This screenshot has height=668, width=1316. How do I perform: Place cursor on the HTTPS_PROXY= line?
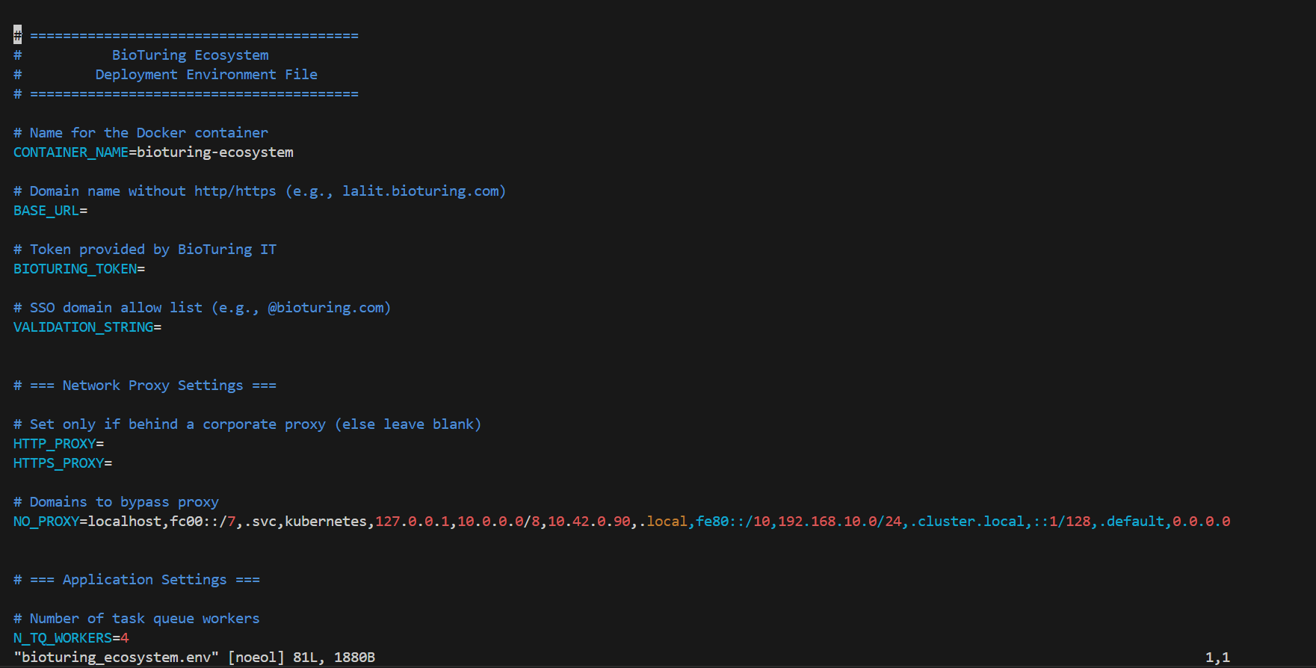click(x=62, y=463)
